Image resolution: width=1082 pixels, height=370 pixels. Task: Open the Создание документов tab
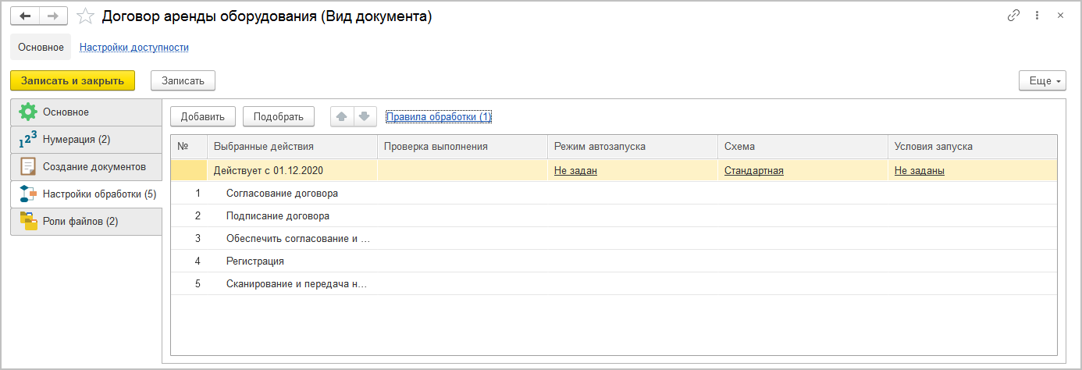tap(86, 167)
